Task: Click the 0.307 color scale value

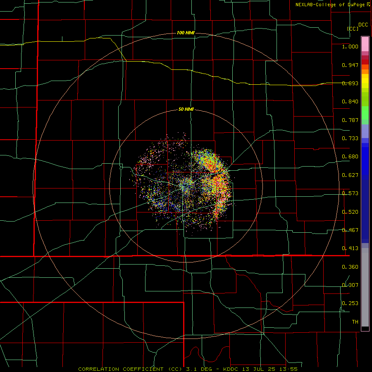Action: click(x=350, y=285)
